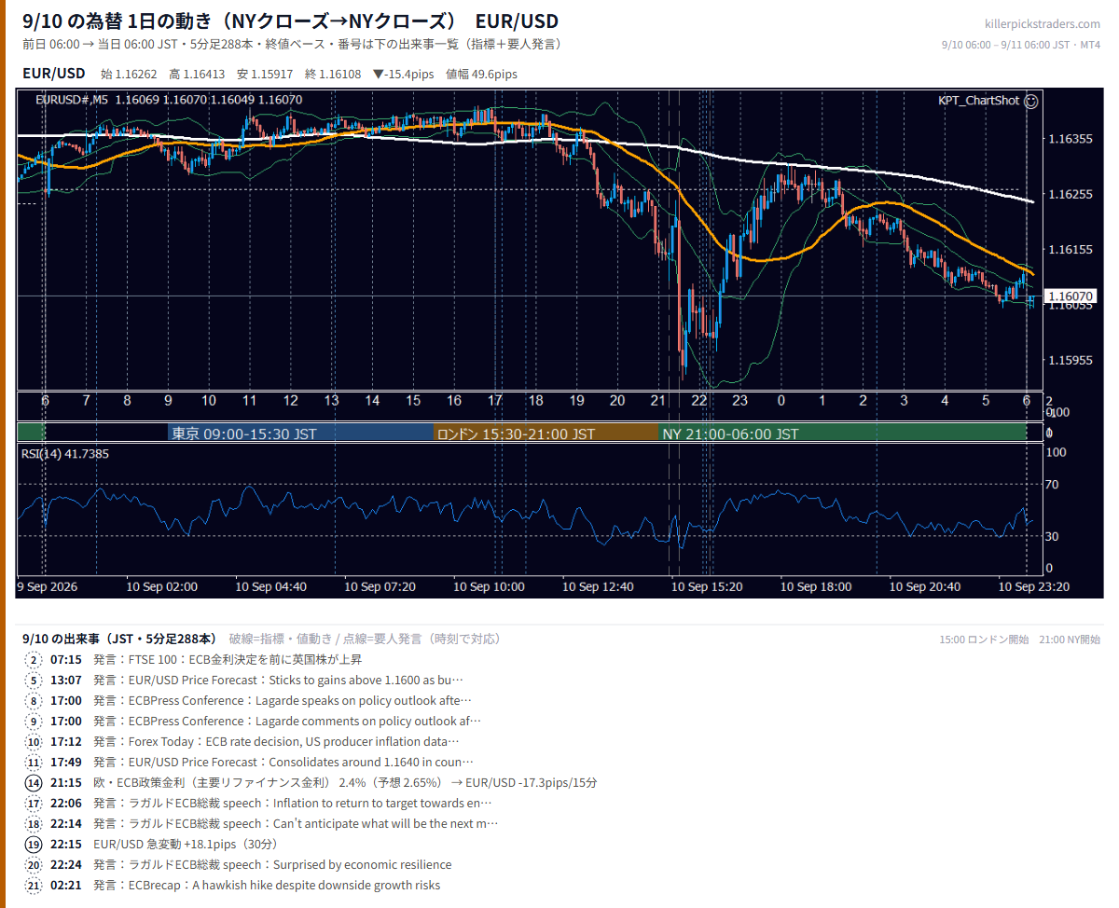Click the high price '高 1.16413'
Screen dimensions: 1119x908
198,75
